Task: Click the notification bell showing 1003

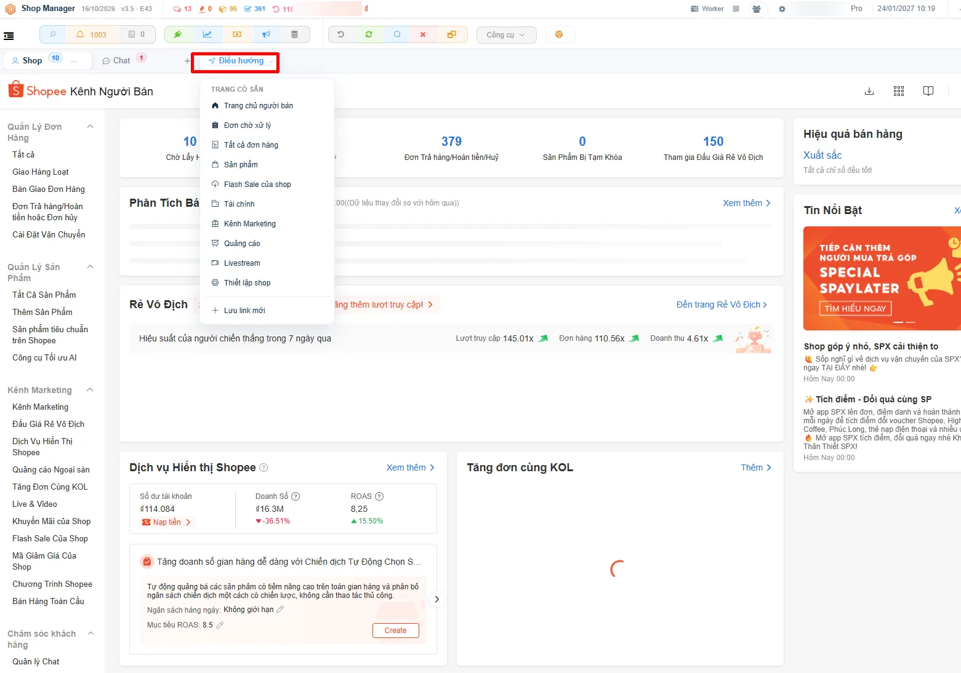Action: pyautogui.click(x=91, y=34)
